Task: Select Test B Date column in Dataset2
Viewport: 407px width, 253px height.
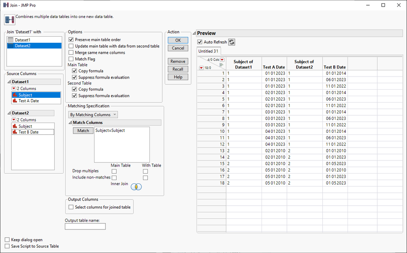Action: point(29,132)
